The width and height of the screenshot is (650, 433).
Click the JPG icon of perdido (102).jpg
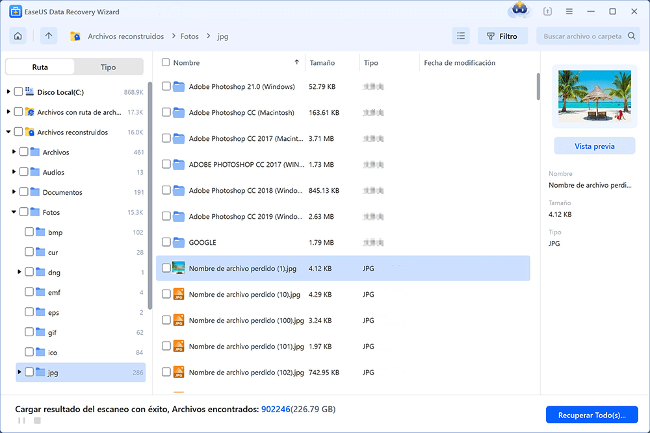coord(179,372)
